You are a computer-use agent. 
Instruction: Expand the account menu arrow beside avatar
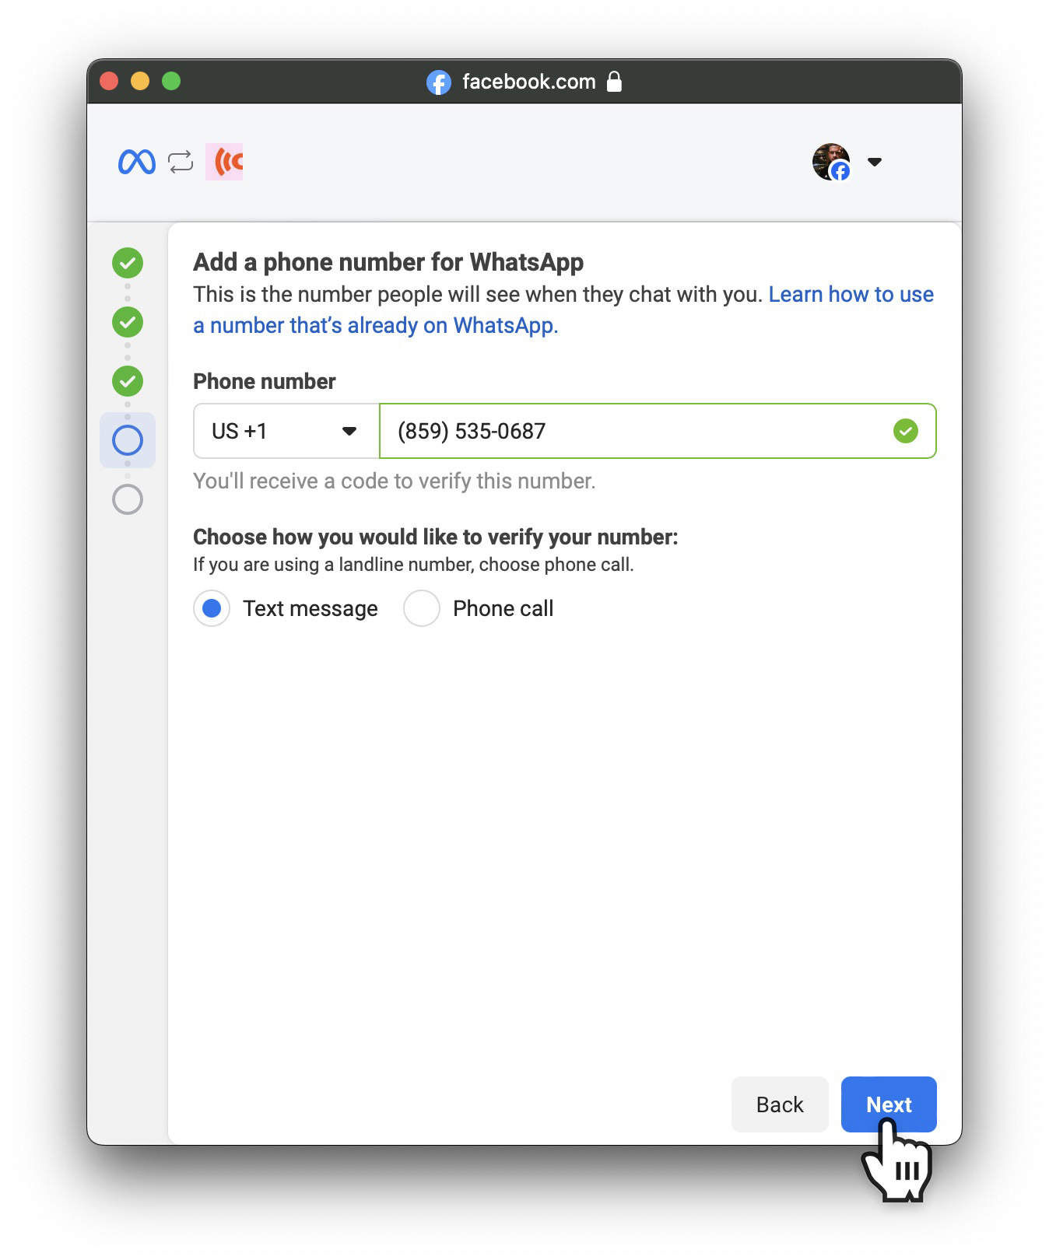tap(875, 162)
